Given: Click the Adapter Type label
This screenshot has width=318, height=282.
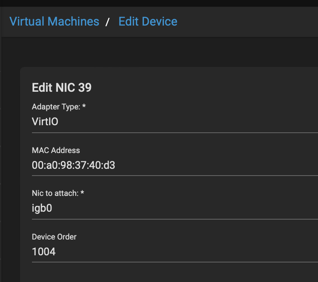Looking at the screenshot, I should [59, 107].
